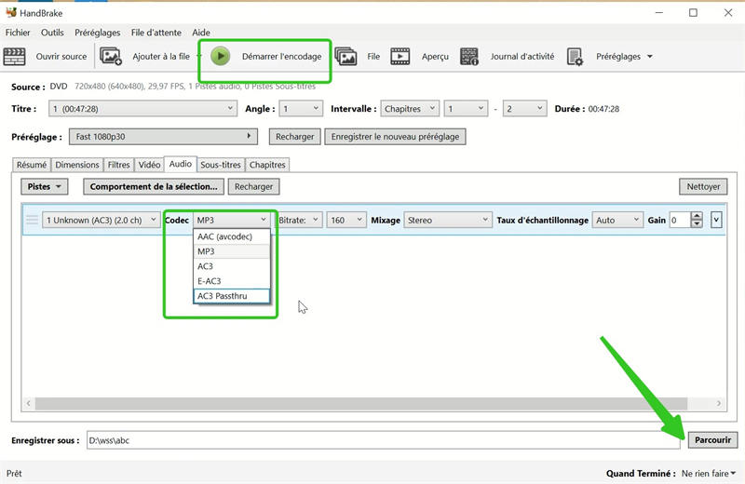Open the Fichier menu
This screenshot has width=745, height=484.
(x=18, y=33)
